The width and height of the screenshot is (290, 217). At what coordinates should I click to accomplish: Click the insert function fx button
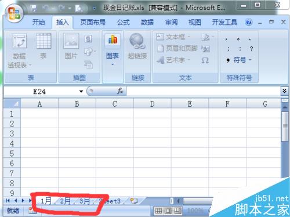(x=120, y=91)
